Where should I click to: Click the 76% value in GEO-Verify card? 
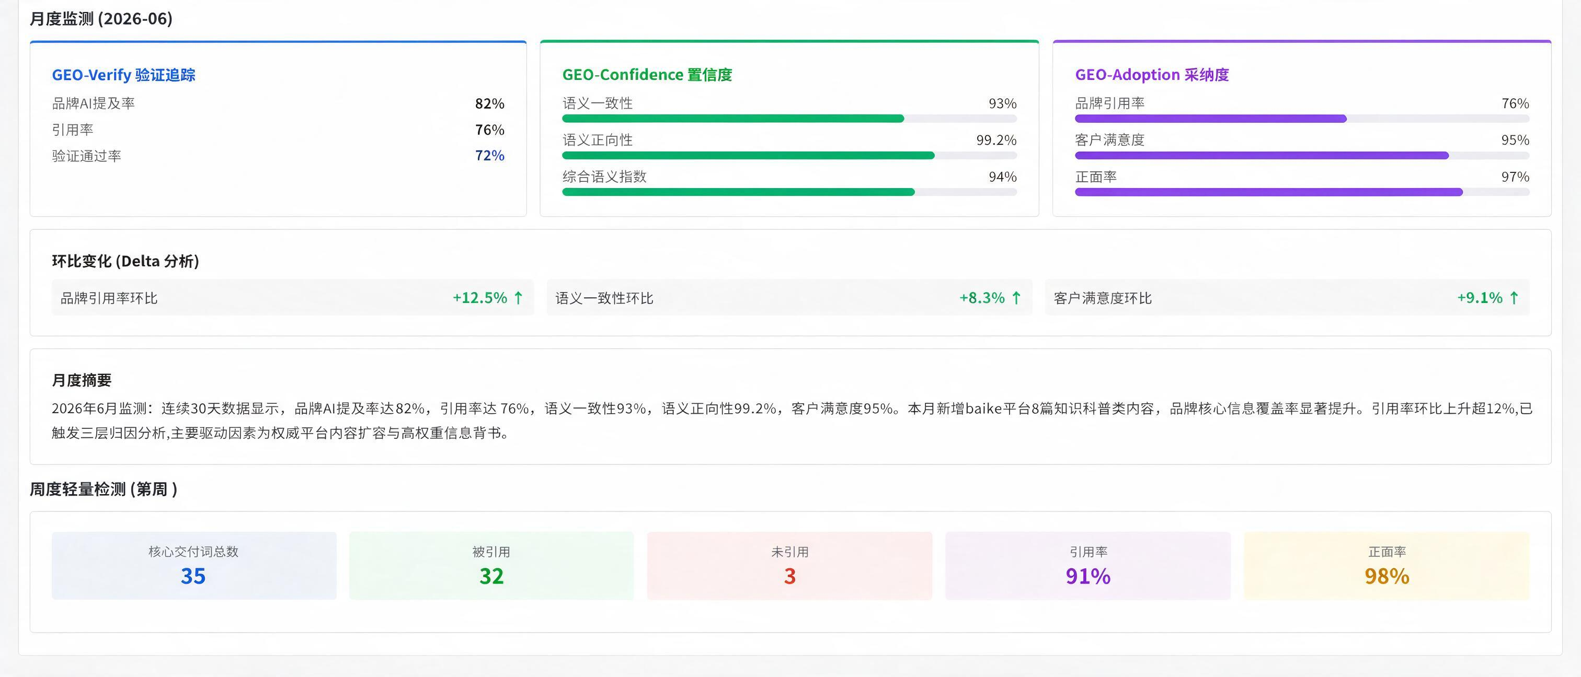click(489, 130)
